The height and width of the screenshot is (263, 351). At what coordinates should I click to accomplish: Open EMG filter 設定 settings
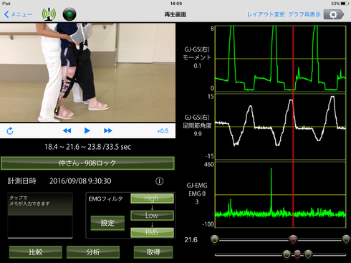[107, 223]
